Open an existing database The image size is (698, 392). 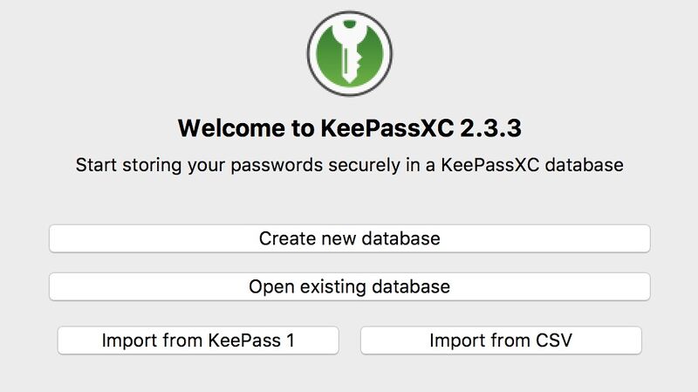349,286
